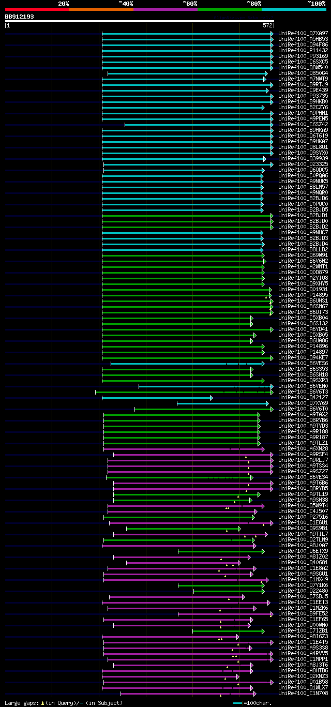Click the short cyan alignment bar for Q42127
This screenshot has width=331, height=707.
(157, 398)
